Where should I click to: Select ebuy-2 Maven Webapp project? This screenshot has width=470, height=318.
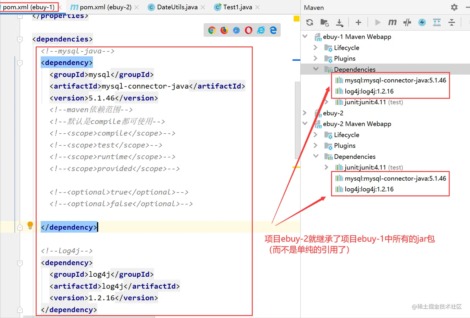(357, 124)
